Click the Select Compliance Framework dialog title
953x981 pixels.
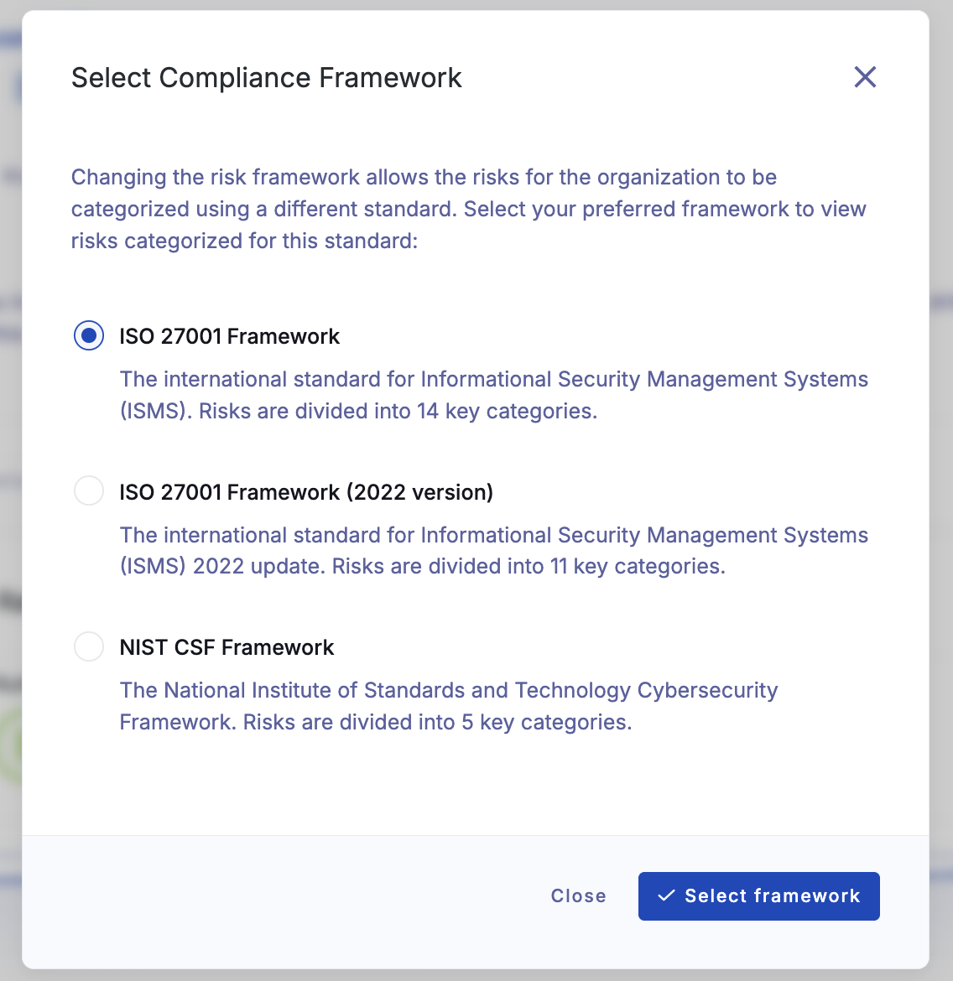point(266,78)
